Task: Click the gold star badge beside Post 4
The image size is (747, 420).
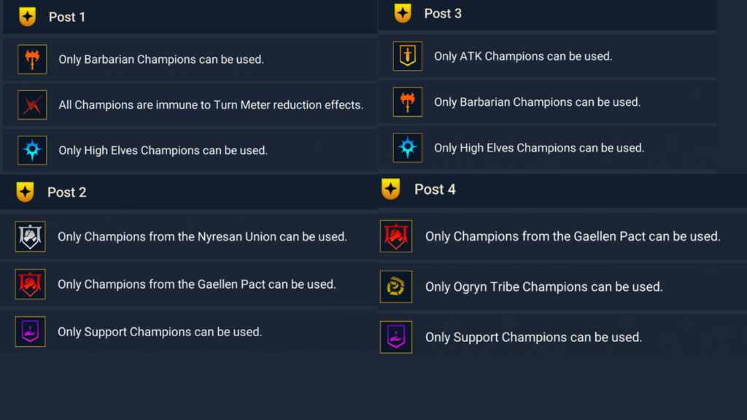Action: click(x=391, y=190)
